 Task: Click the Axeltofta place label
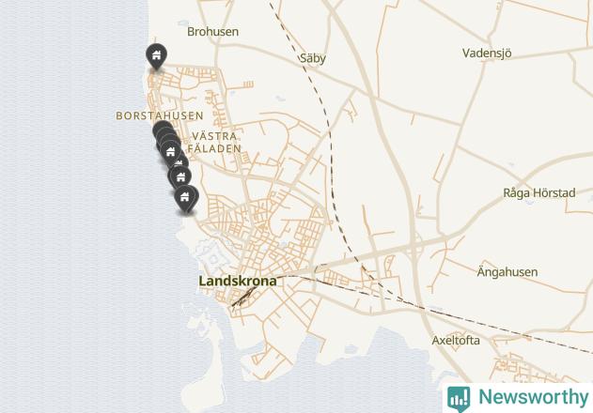[456, 340]
